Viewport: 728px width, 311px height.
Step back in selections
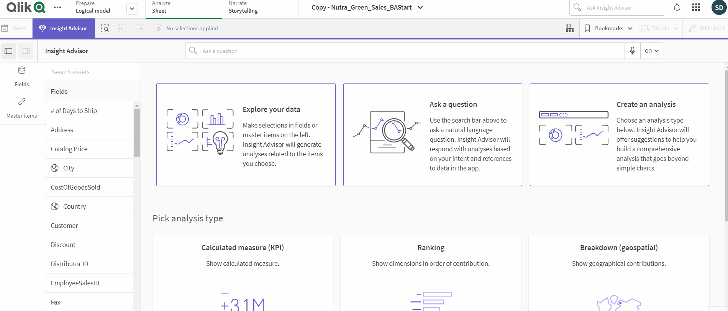click(x=122, y=28)
